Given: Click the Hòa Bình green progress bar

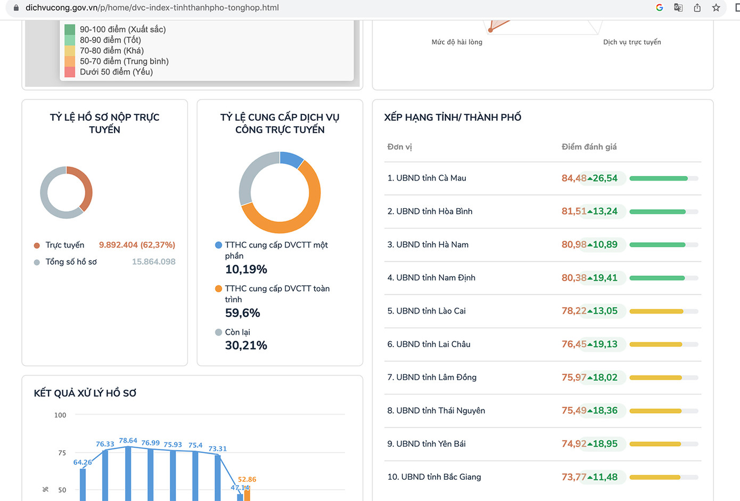Looking at the screenshot, I should [x=657, y=212].
